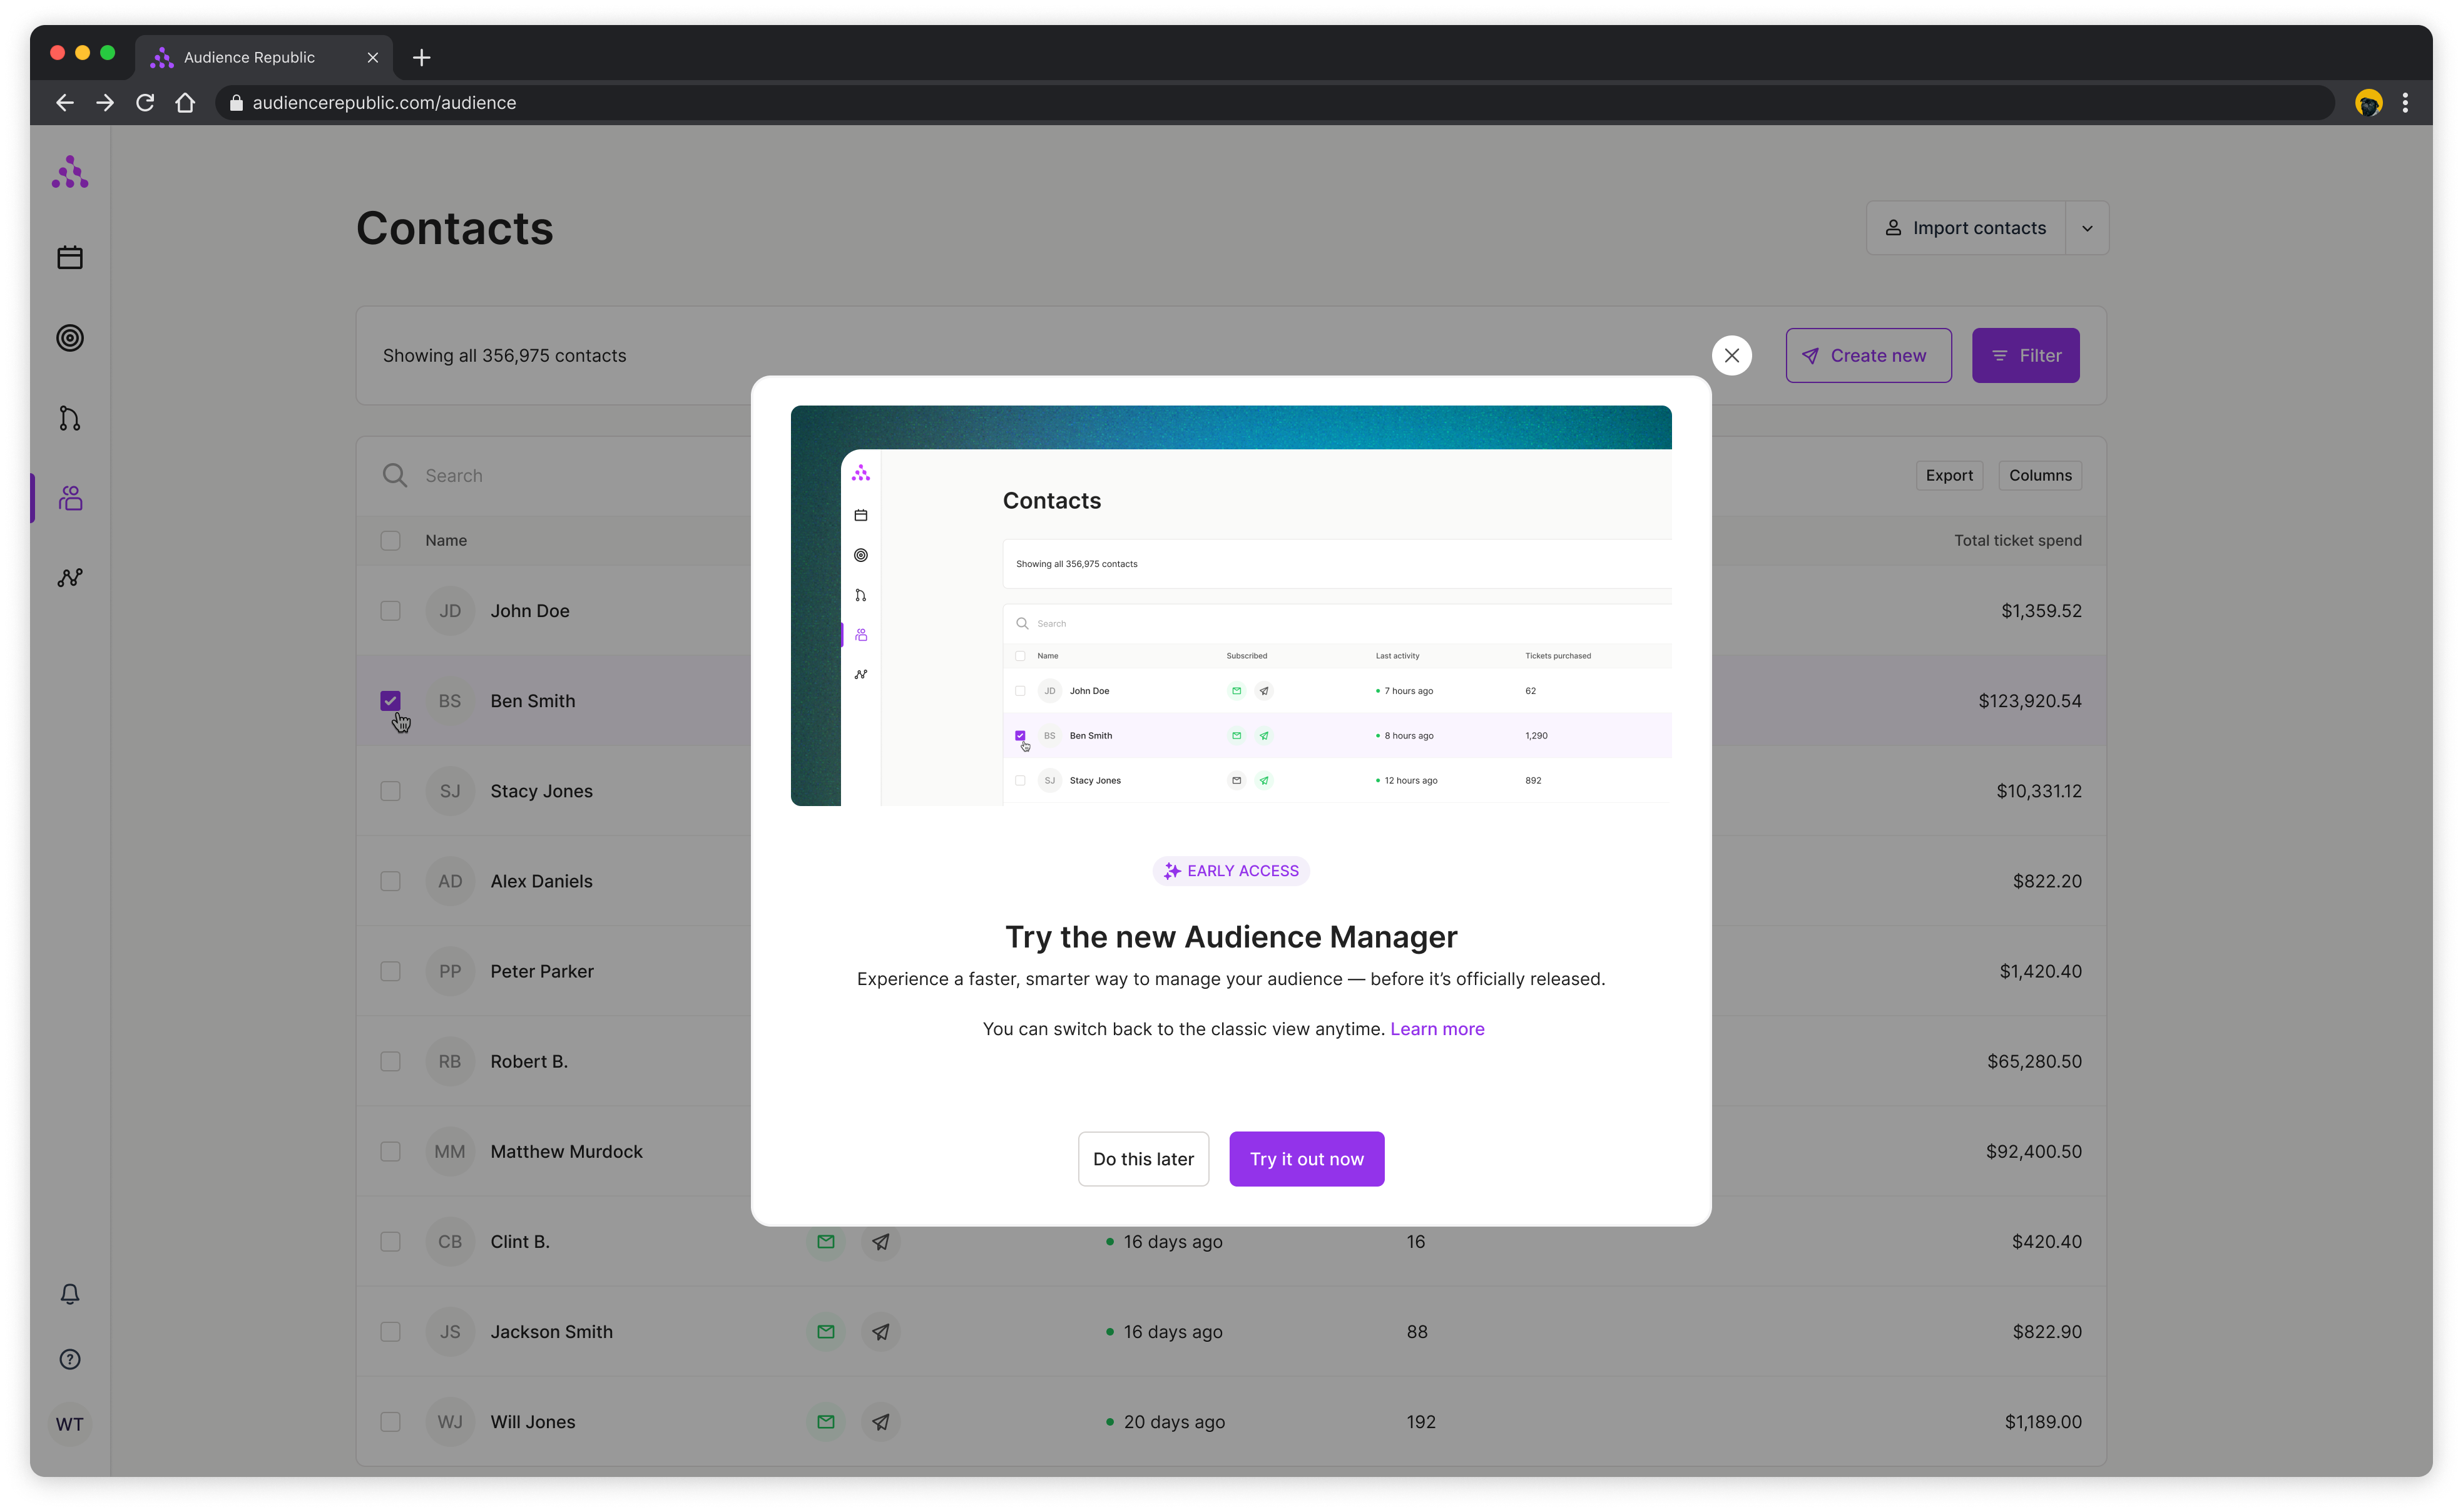The image size is (2463, 1512).
Task: Follow the Learn more link
Action: [1437, 1029]
